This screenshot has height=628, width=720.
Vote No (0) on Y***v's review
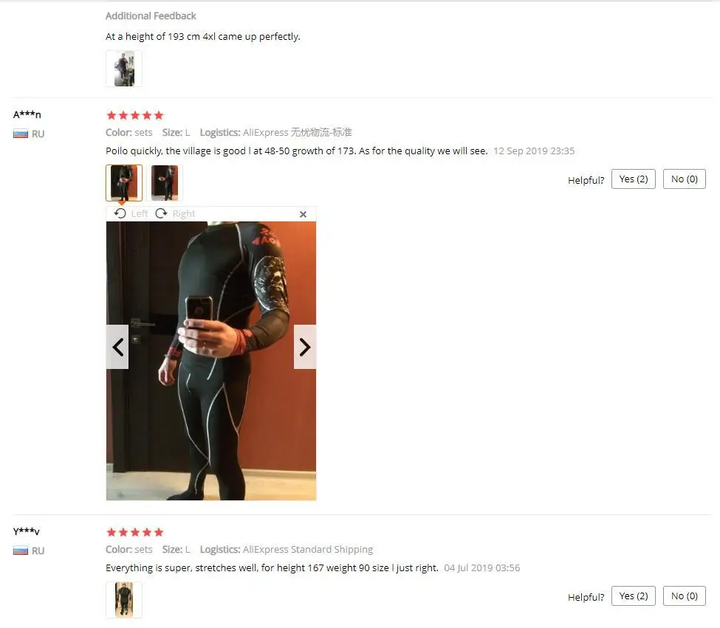(x=684, y=596)
